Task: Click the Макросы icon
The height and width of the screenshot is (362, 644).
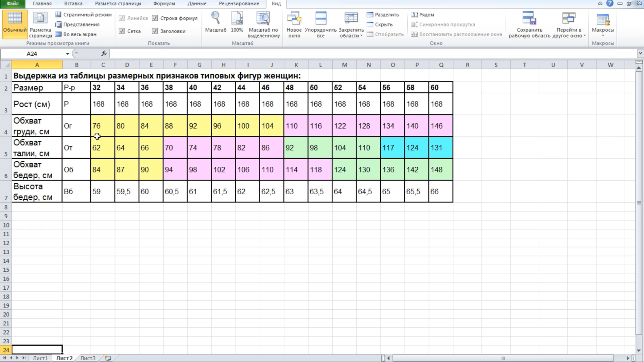Action: tap(603, 20)
